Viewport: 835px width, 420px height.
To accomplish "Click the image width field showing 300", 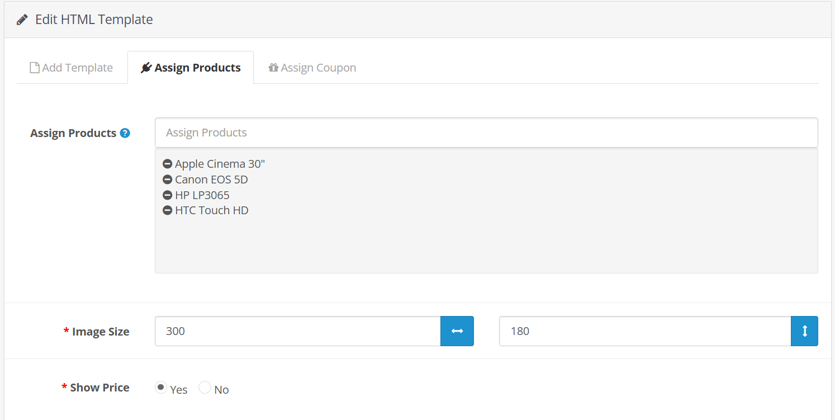I will pos(297,331).
